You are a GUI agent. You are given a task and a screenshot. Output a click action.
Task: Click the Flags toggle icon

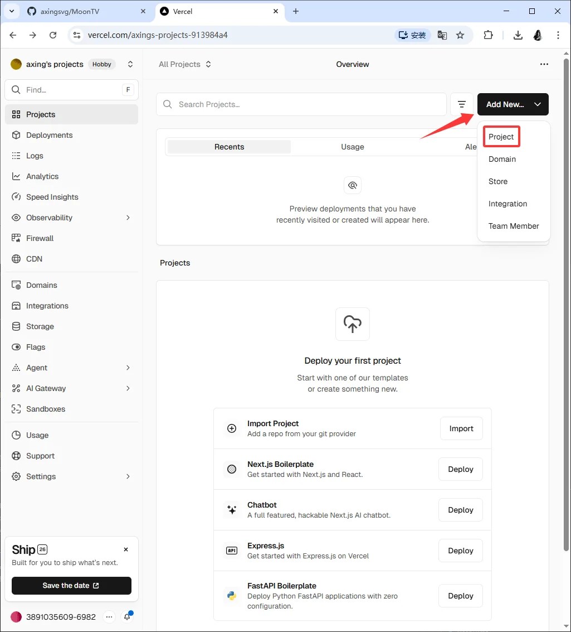pyautogui.click(x=16, y=346)
